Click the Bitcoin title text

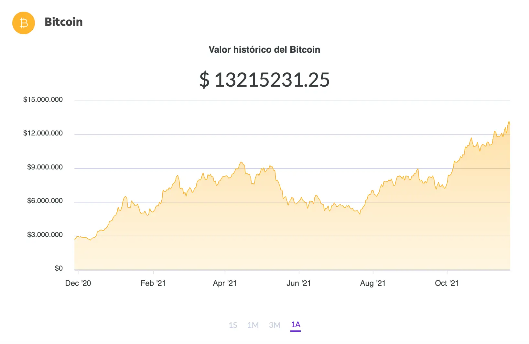click(x=64, y=22)
